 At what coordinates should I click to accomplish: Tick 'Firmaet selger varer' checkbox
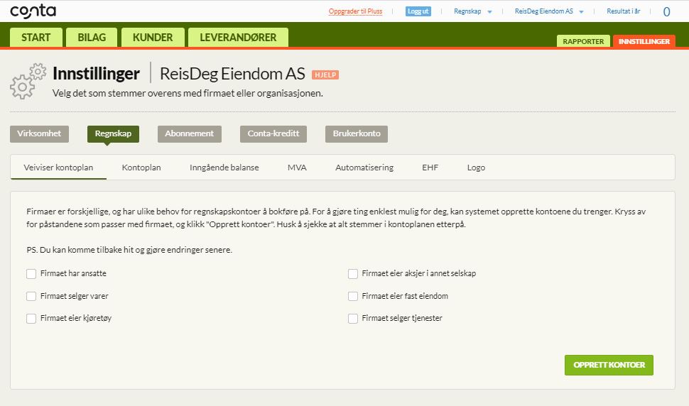coord(31,296)
